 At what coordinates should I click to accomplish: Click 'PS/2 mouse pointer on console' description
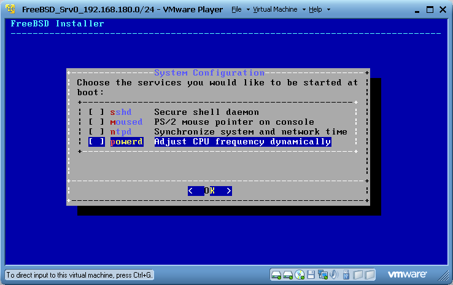(x=234, y=122)
